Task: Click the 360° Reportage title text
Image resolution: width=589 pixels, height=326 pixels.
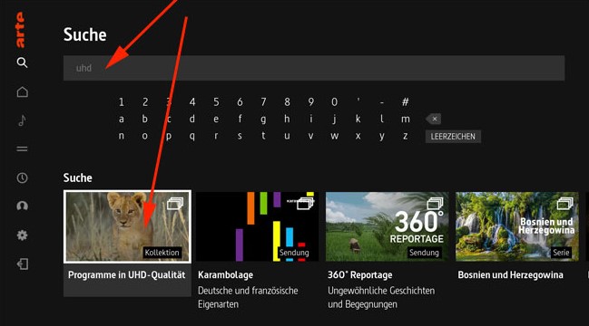Action: pyautogui.click(x=360, y=275)
